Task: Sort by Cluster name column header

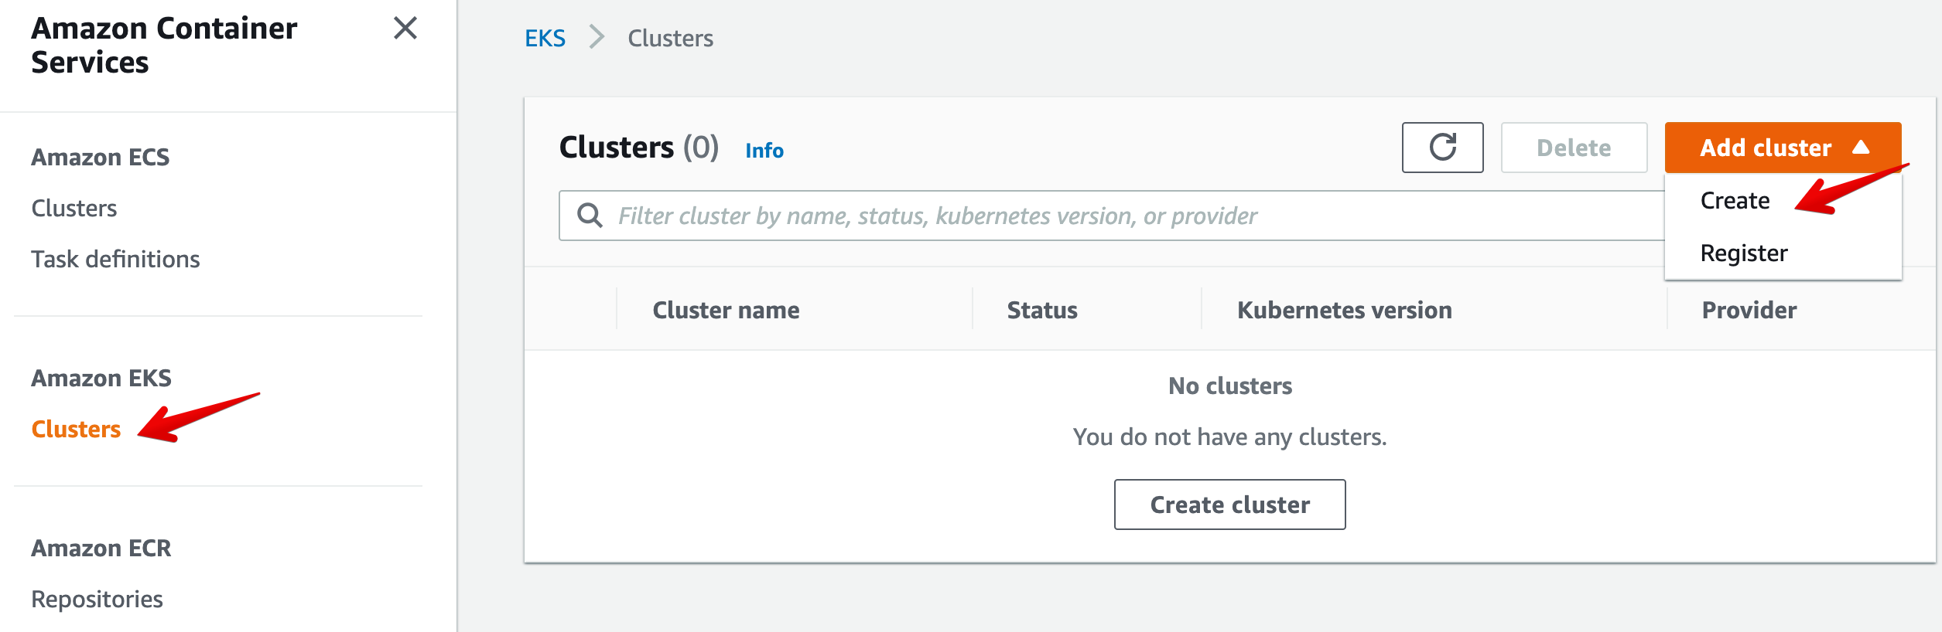Action: pyautogui.click(x=726, y=311)
